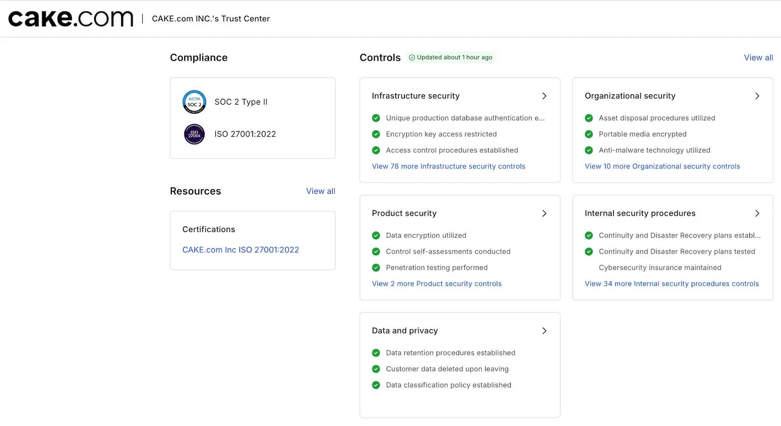Click the cake.com logo
The image size is (781, 426).
(71, 18)
